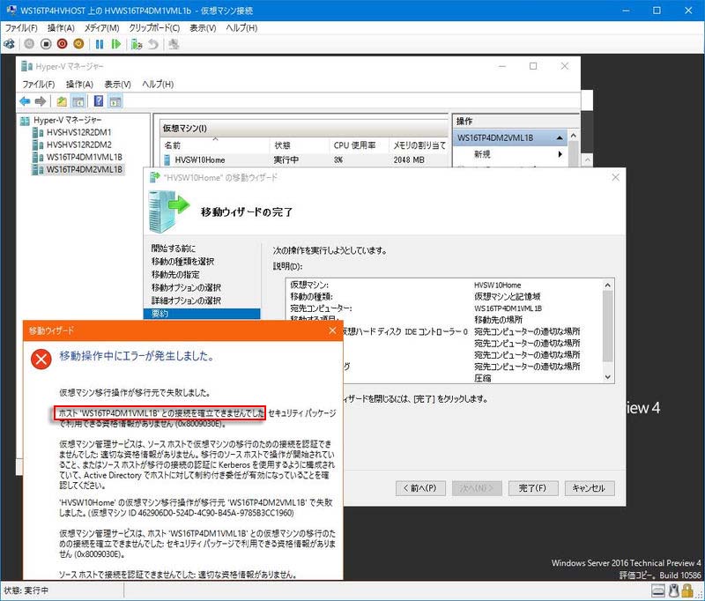Go to wizard step 移動の種類を選択
705x601 pixels.
click(182, 261)
